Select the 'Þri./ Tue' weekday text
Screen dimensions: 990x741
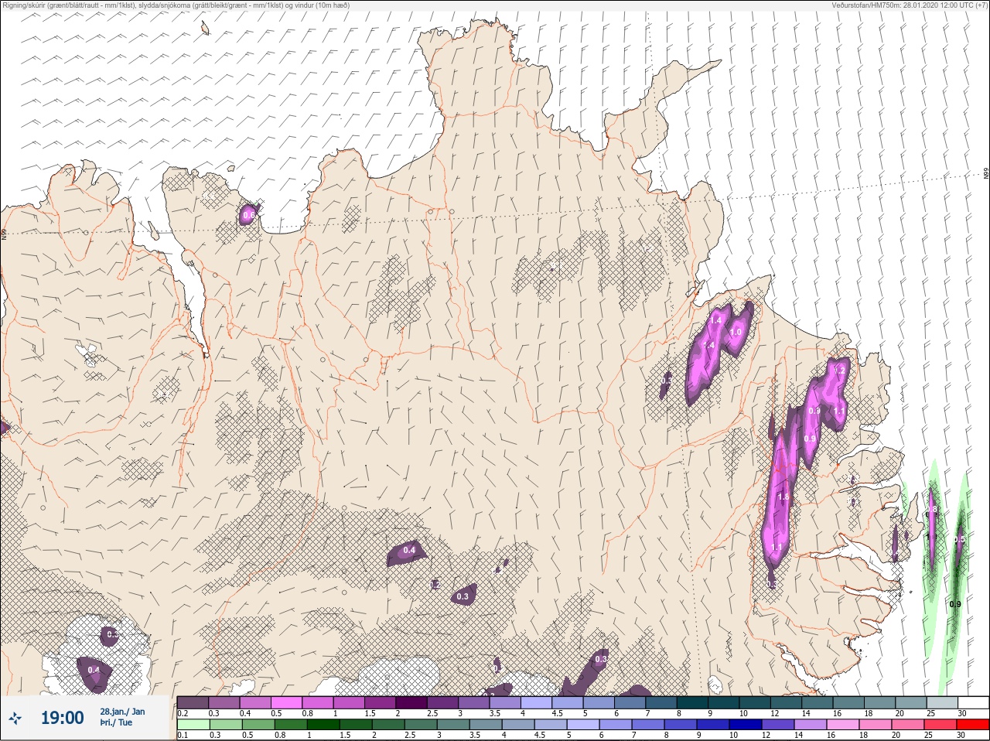point(116,722)
